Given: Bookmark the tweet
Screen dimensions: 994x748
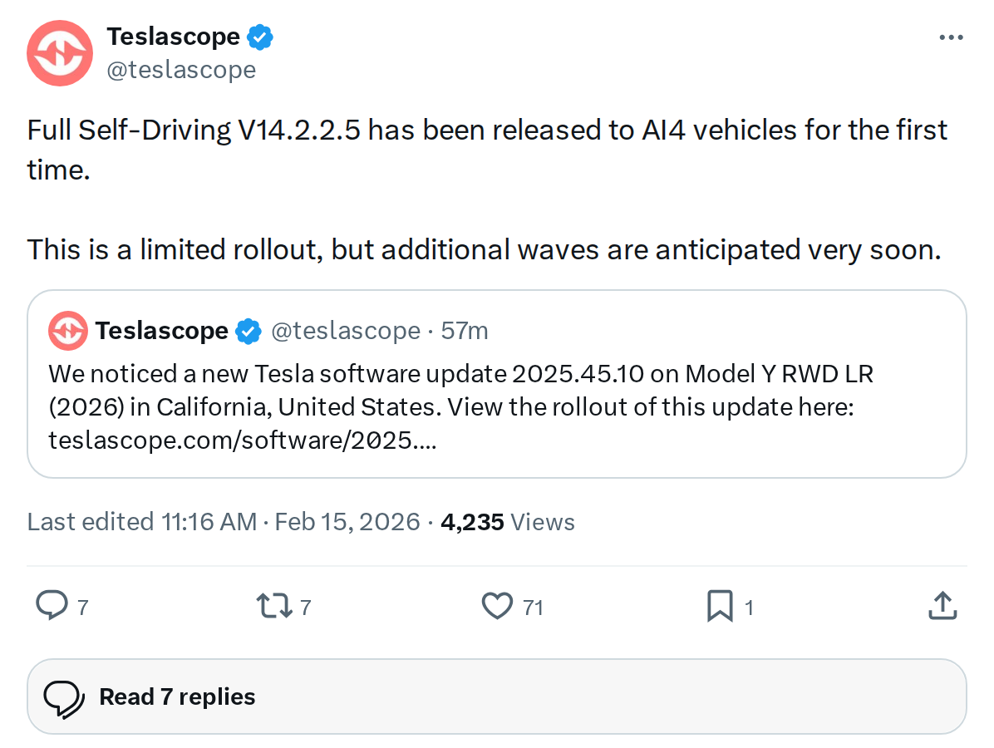Looking at the screenshot, I should click(720, 606).
